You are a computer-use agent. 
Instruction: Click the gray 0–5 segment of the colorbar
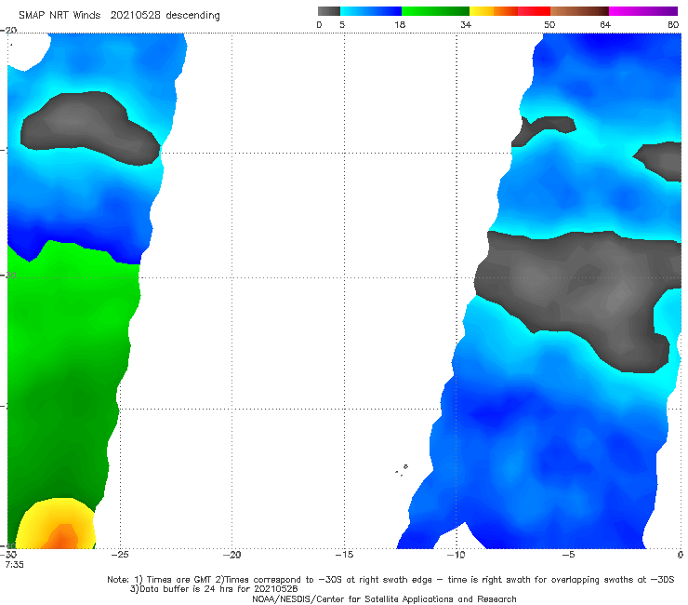(x=328, y=11)
